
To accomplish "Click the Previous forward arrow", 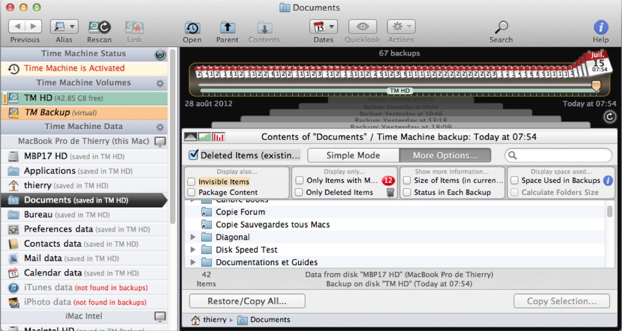I will pyautogui.click(x=34, y=26).
